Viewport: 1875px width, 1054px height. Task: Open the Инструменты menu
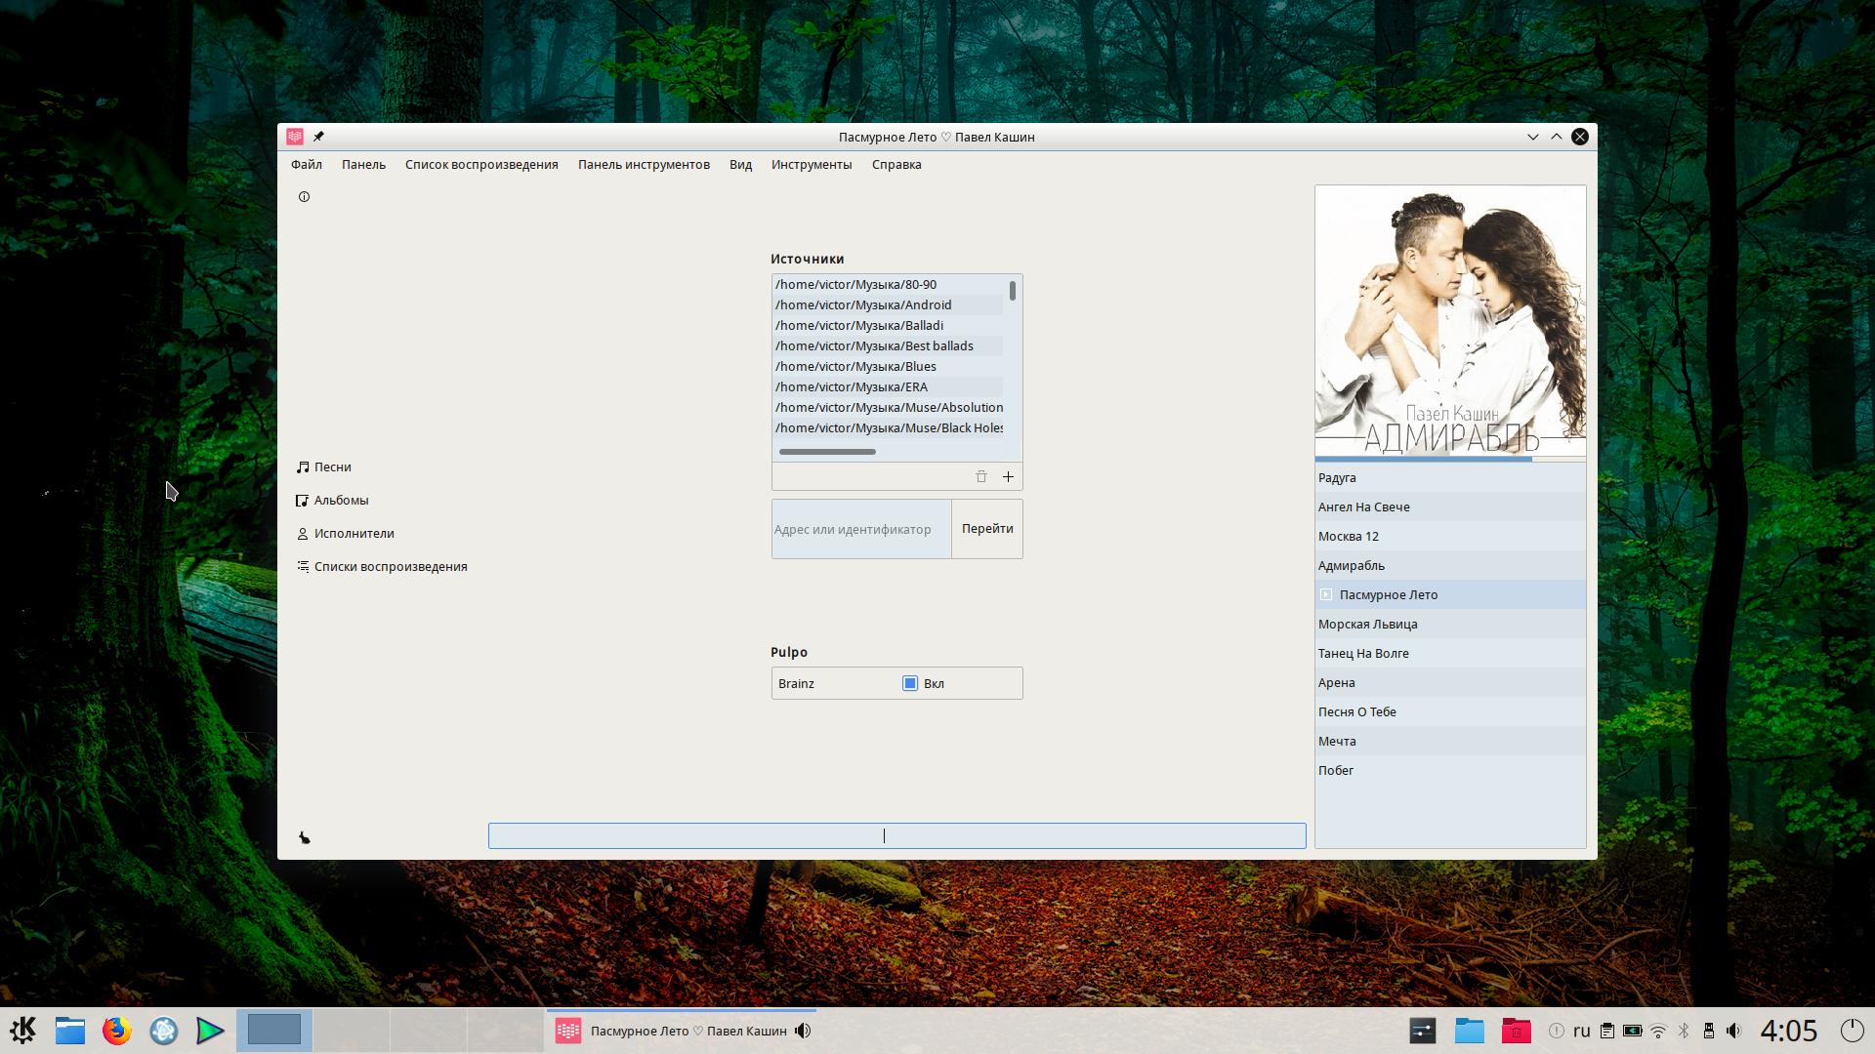point(811,165)
